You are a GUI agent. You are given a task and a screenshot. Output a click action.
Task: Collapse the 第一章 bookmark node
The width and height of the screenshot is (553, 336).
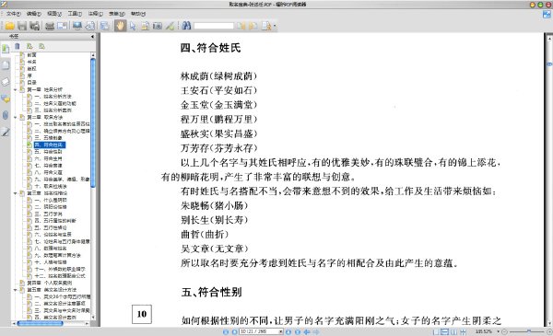pyautogui.click(x=16, y=90)
